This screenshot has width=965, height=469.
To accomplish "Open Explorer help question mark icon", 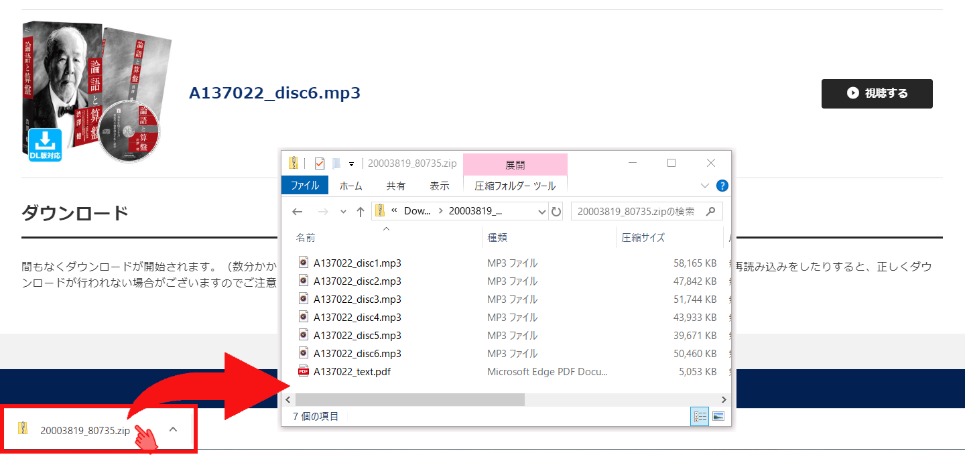I will pyautogui.click(x=722, y=186).
